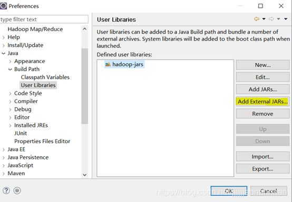Click the forward navigation arrow icon
The height and width of the screenshot is (202, 292).
coord(271,19)
